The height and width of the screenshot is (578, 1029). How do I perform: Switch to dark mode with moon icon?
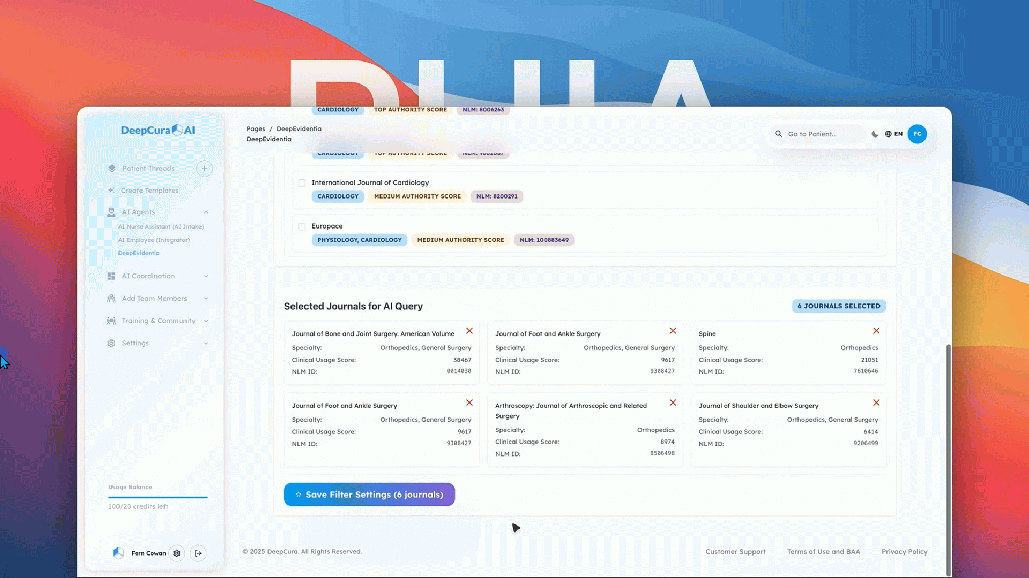click(875, 134)
